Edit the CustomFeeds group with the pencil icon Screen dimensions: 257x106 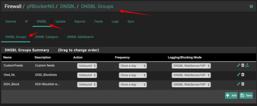(x=238, y=65)
